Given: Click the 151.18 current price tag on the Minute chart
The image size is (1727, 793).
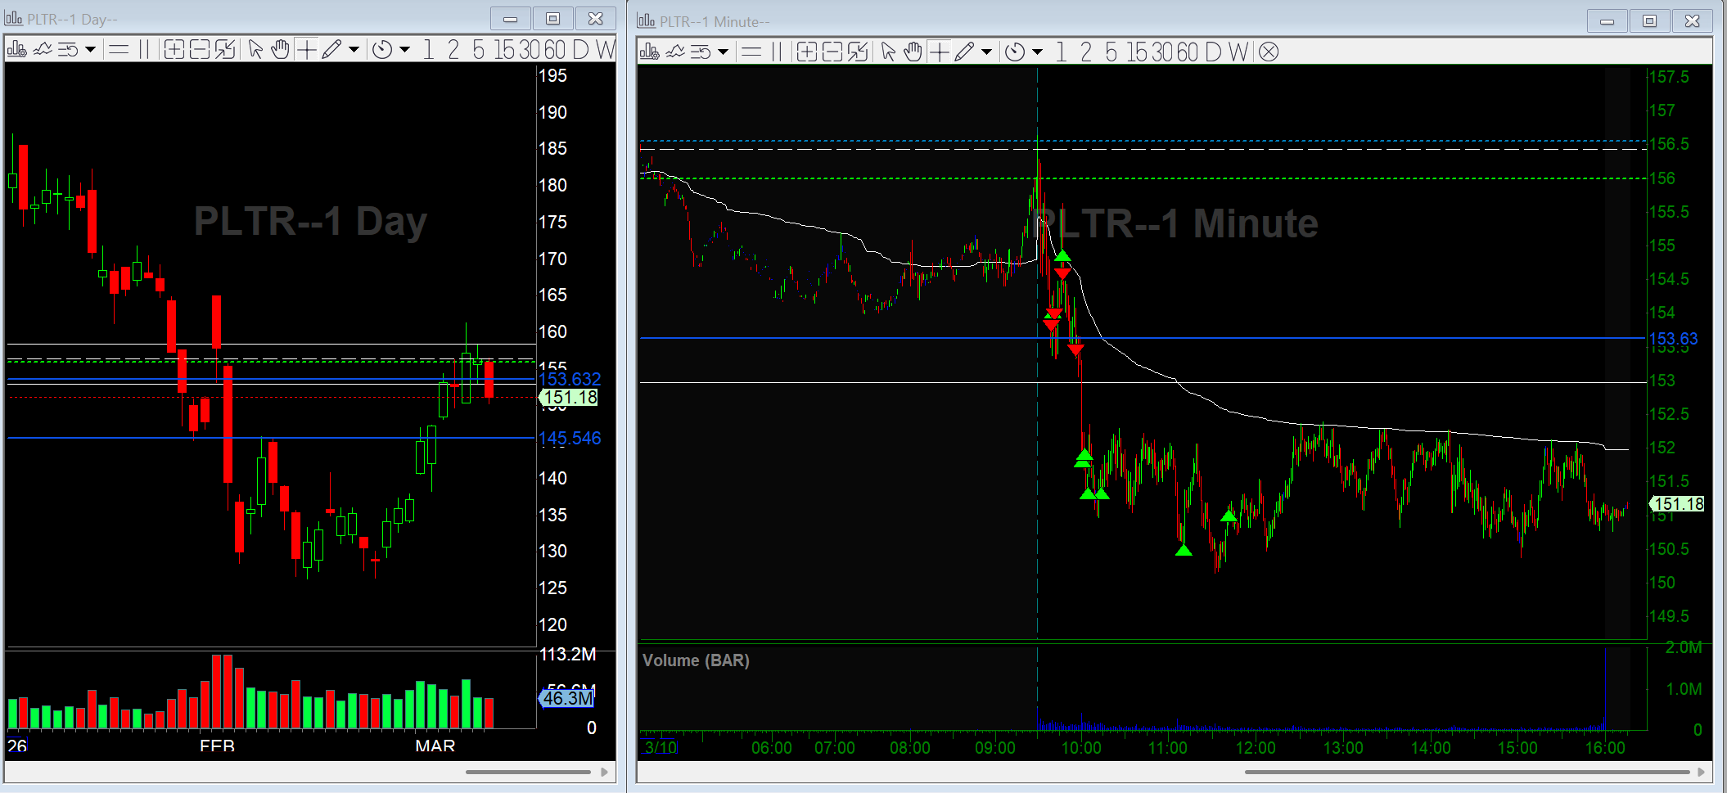Looking at the screenshot, I should [1678, 504].
